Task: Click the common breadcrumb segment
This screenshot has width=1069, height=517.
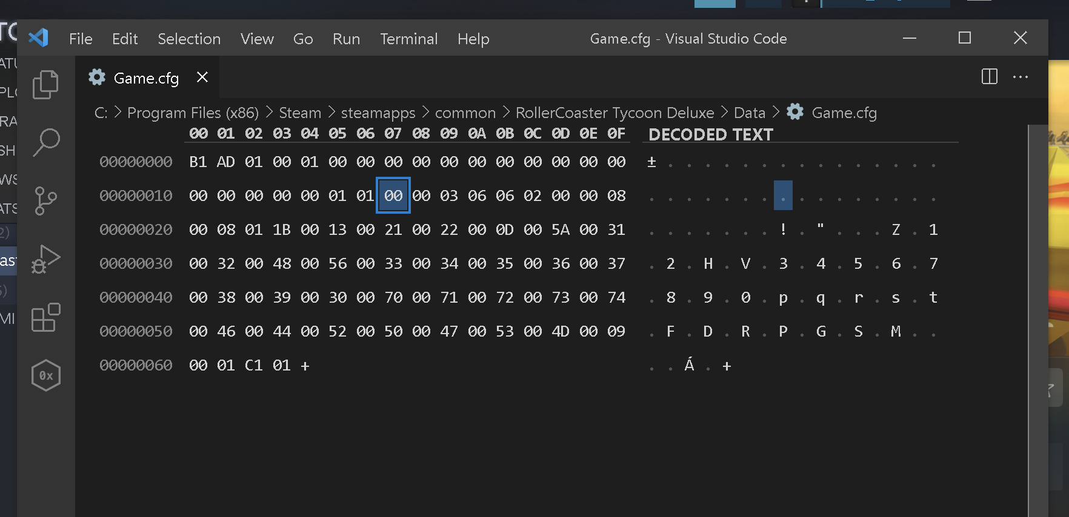Action: click(x=465, y=113)
